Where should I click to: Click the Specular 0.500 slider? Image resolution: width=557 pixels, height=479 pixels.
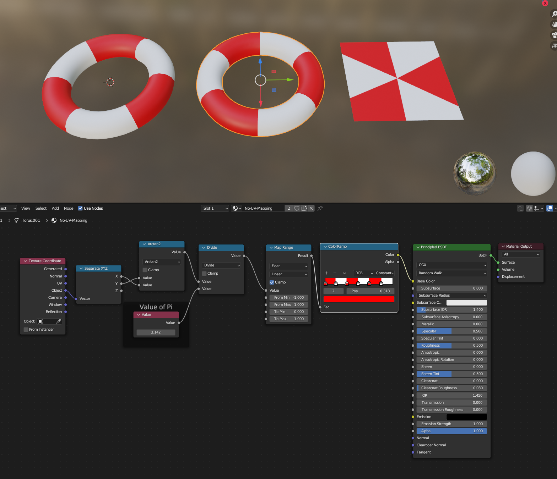coord(452,331)
